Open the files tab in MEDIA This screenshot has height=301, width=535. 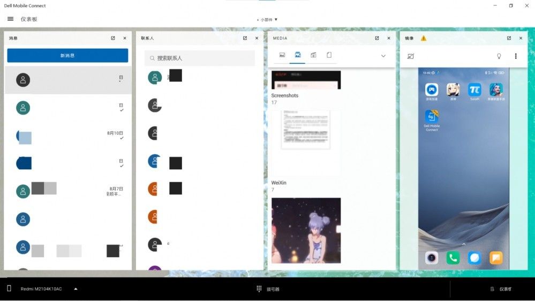329,55
